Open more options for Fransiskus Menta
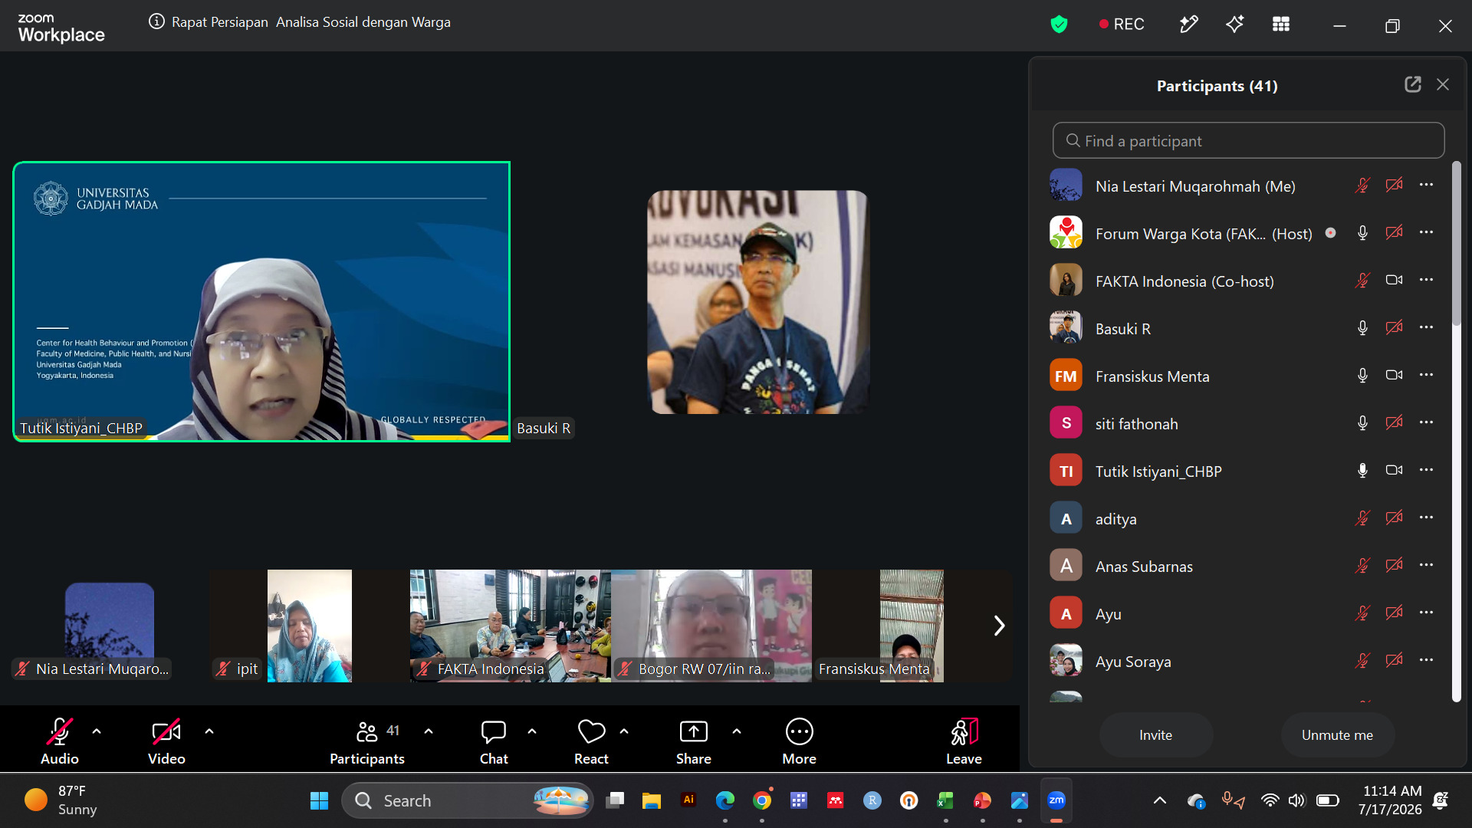 tap(1426, 375)
